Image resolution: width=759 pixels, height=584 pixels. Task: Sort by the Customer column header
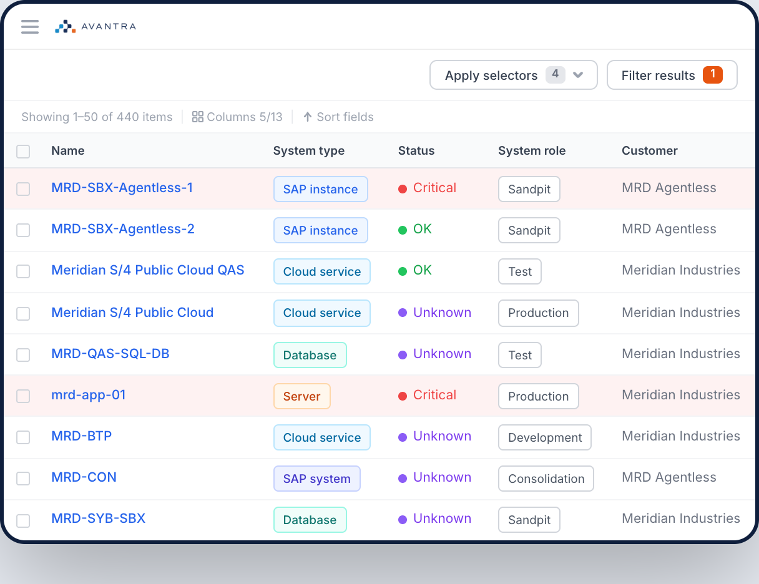(650, 150)
